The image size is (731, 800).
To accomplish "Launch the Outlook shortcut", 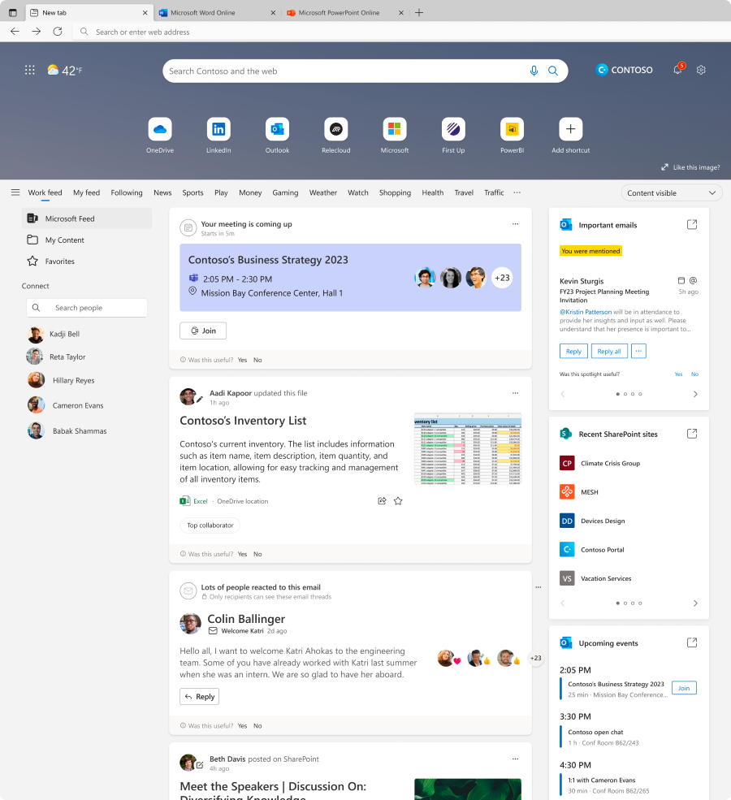I will click(277, 130).
